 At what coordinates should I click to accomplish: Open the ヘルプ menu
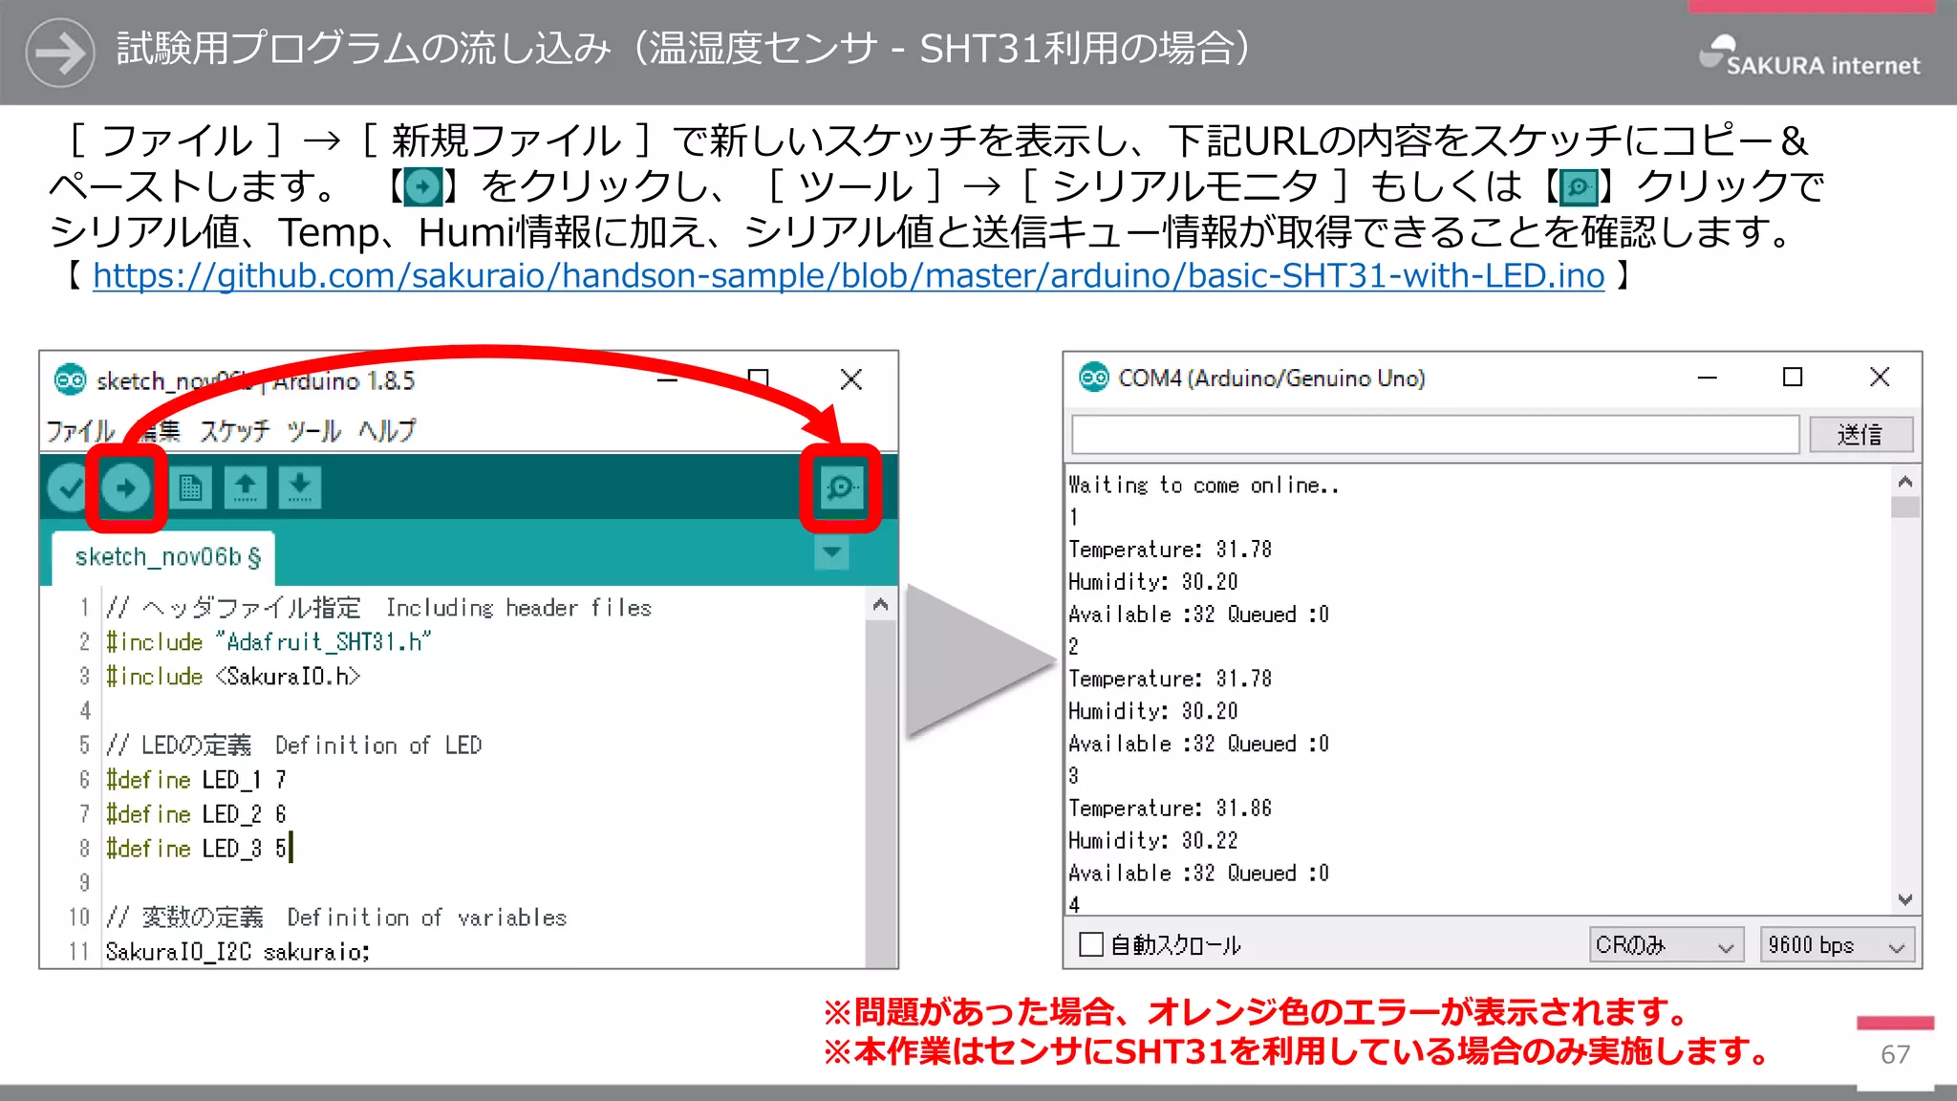coord(387,431)
